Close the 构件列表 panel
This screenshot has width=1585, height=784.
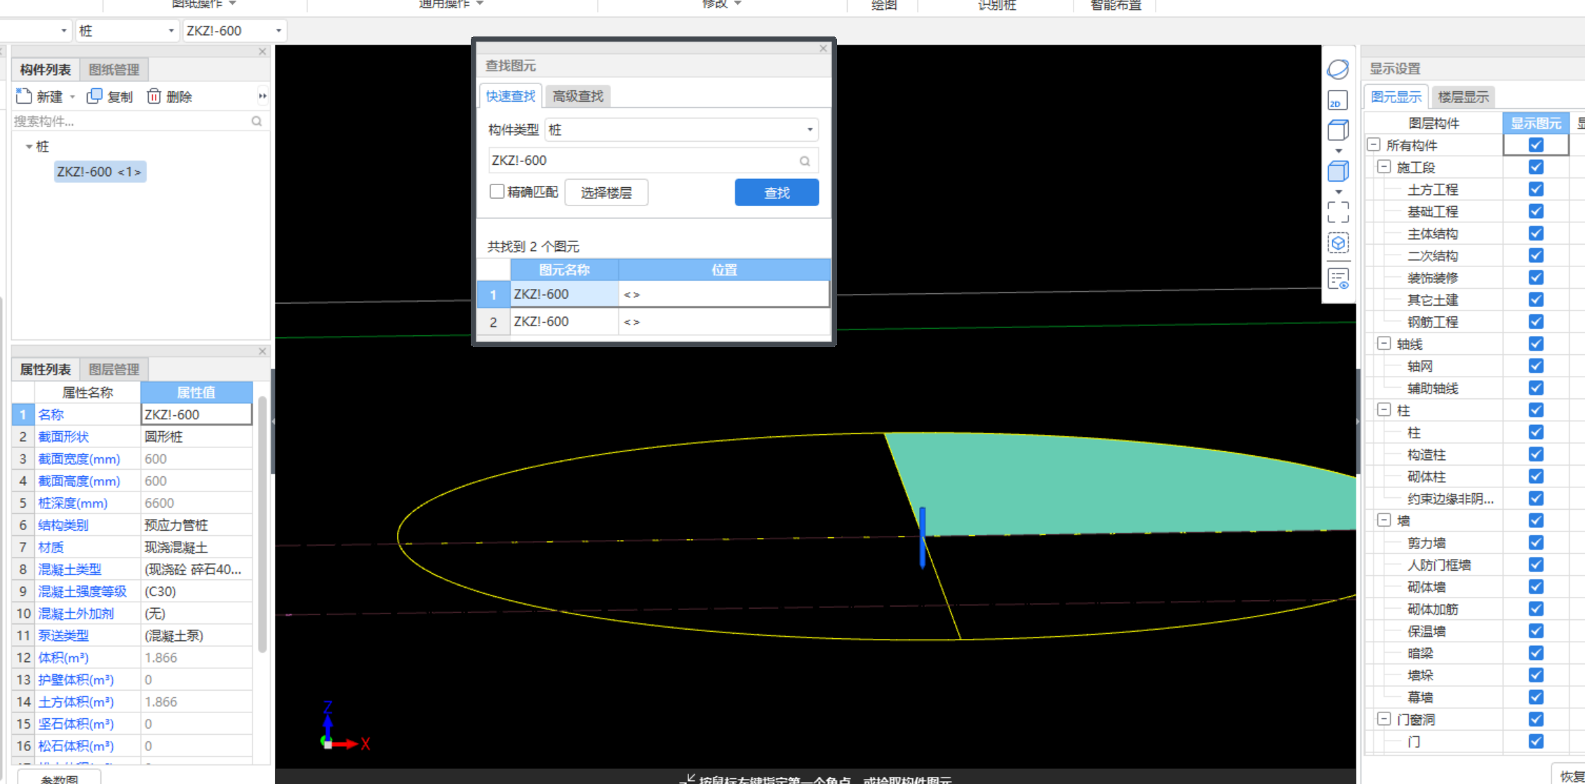pyautogui.click(x=262, y=51)
